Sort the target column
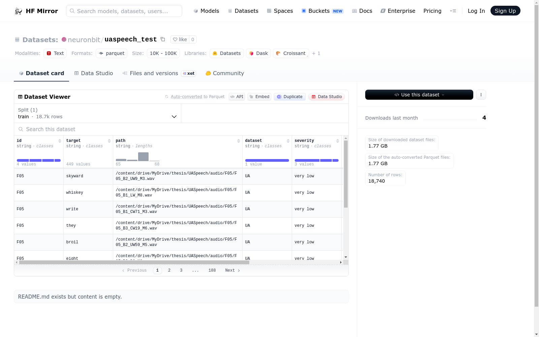 tap(109, 141)
